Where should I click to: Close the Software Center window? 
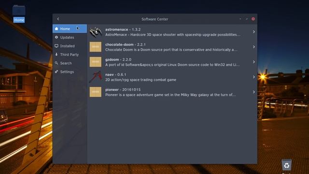(253, 19)
